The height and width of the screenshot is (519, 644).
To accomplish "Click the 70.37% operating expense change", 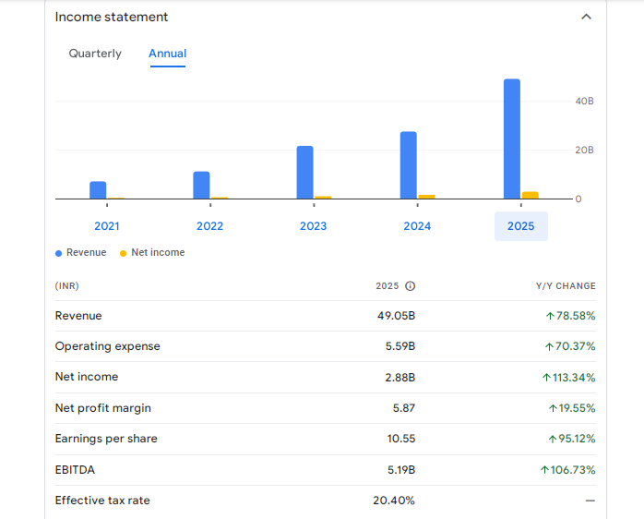I will coord(570,346).
